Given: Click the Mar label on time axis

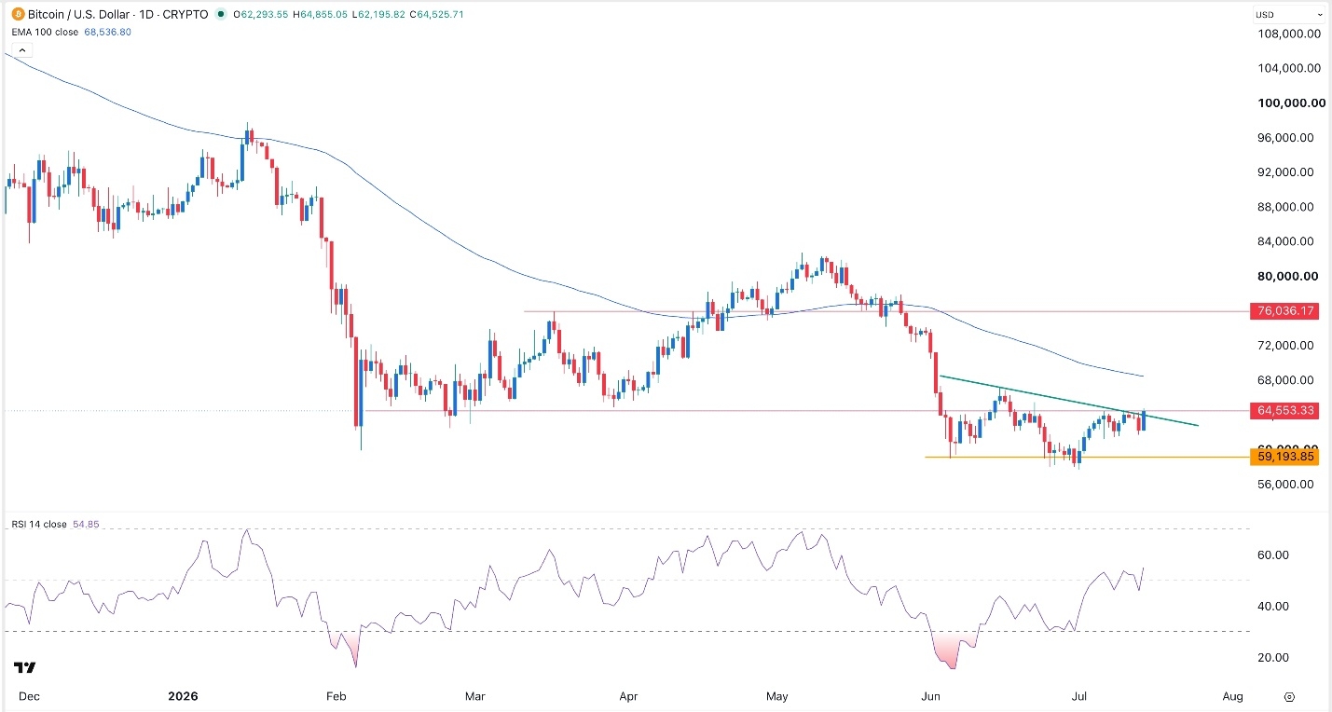Looking at the screenshot, I should click(476, 696).
